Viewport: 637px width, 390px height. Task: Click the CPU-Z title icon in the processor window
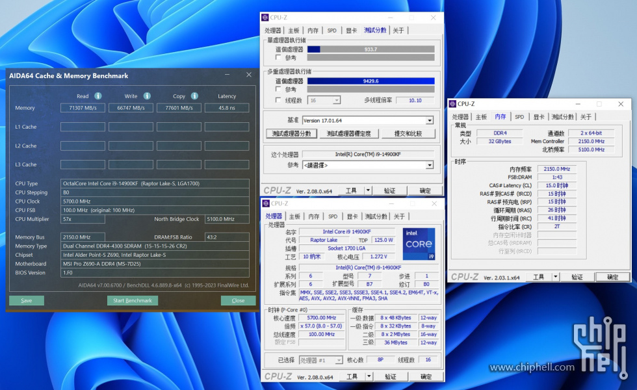[266, 203]
